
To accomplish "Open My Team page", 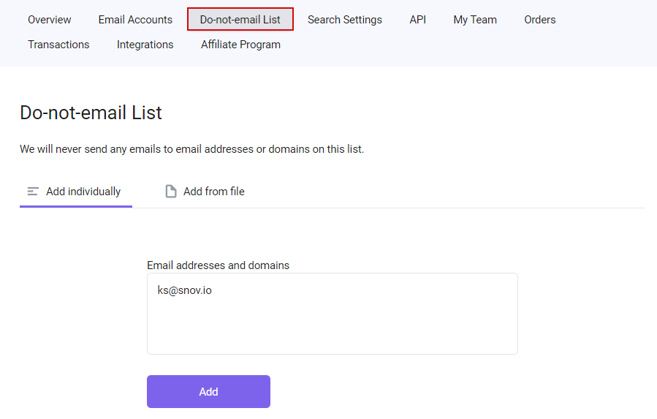I will click(x=475, y=20).
